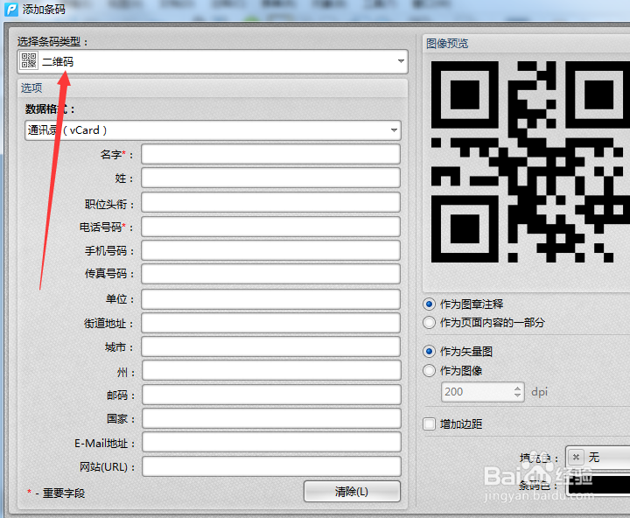Click the 名字 input field
The width and height of the screenshot is (630, 518).
270,154
